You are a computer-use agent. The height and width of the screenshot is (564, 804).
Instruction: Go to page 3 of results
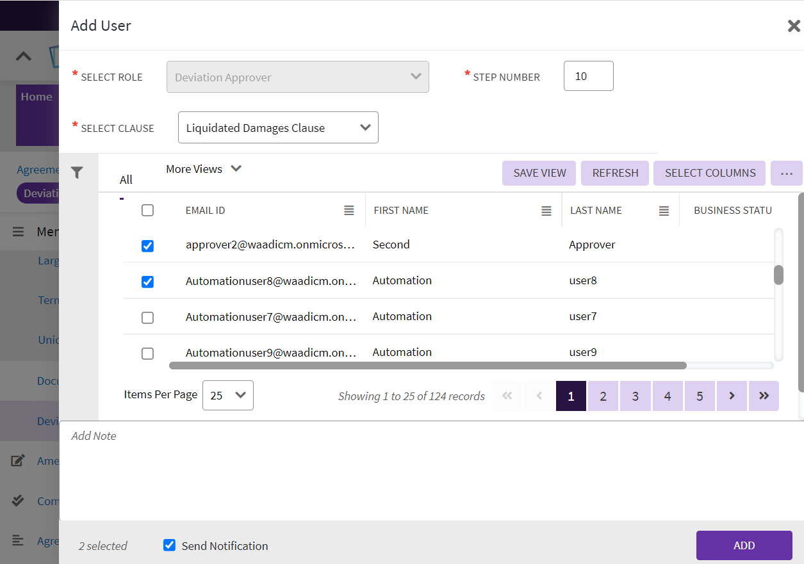[x=635, y=396]
